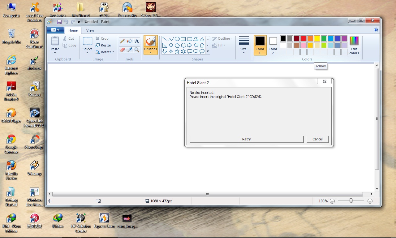
Task: Expand the Rotate dropdown menu
Action: coord(113,52)
